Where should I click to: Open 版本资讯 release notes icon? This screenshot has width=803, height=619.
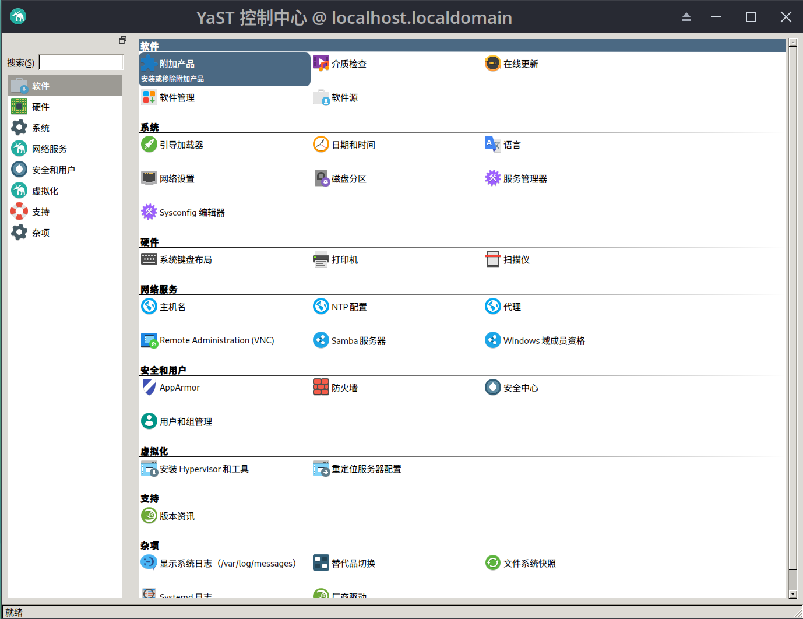coord(149,515)
